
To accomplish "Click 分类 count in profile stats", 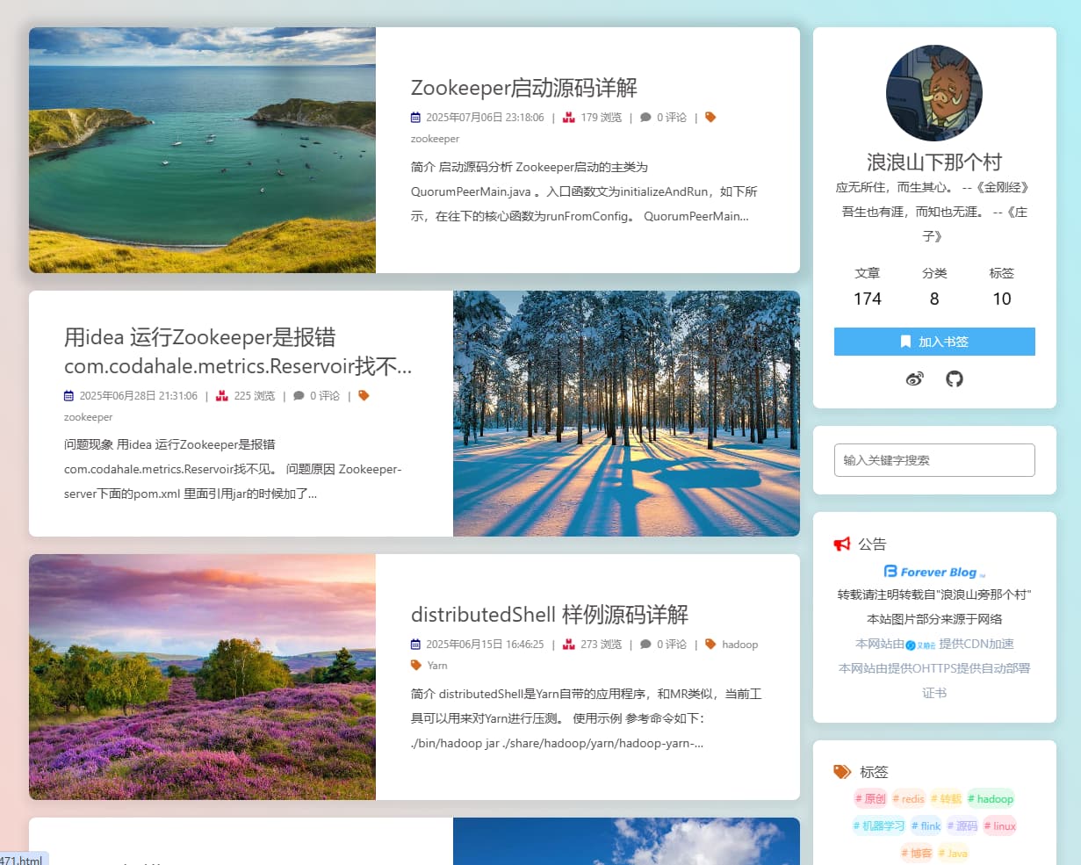I will point(934,285).
